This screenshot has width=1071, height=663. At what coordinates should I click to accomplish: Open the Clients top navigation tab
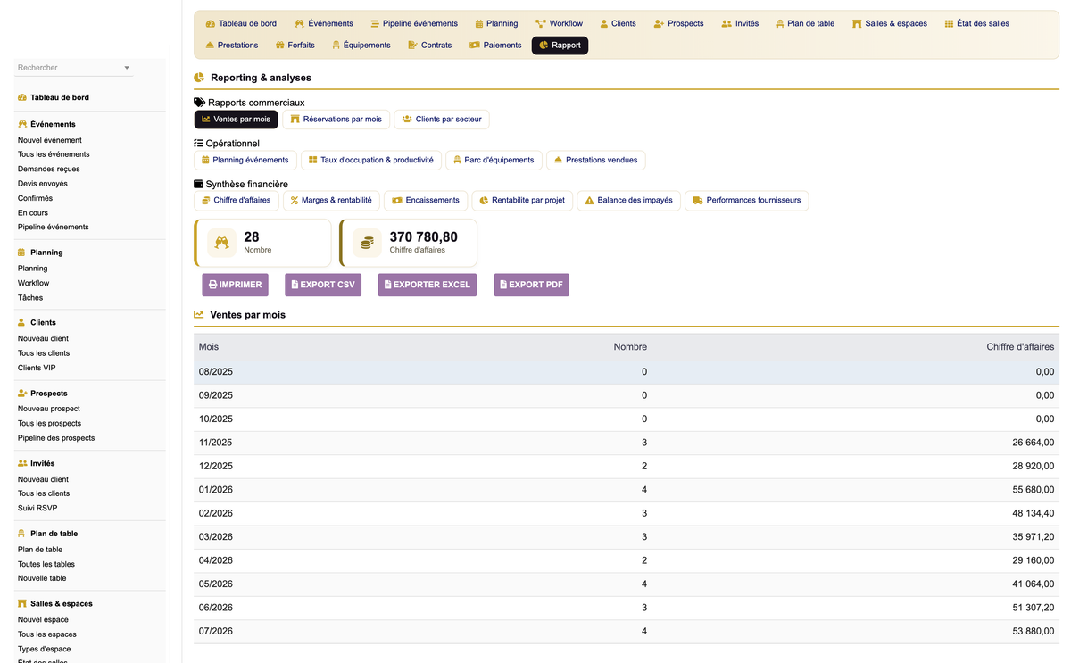[618, 23]
